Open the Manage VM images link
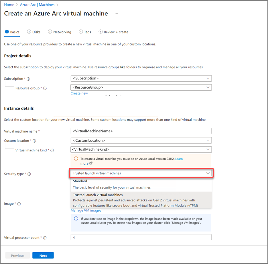Viewport: 268px width, 264px height. (x=86, y=211)
